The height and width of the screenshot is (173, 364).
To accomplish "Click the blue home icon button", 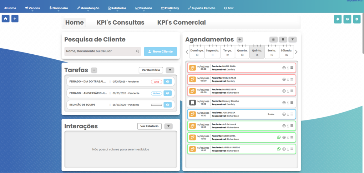I will [6, 19].
